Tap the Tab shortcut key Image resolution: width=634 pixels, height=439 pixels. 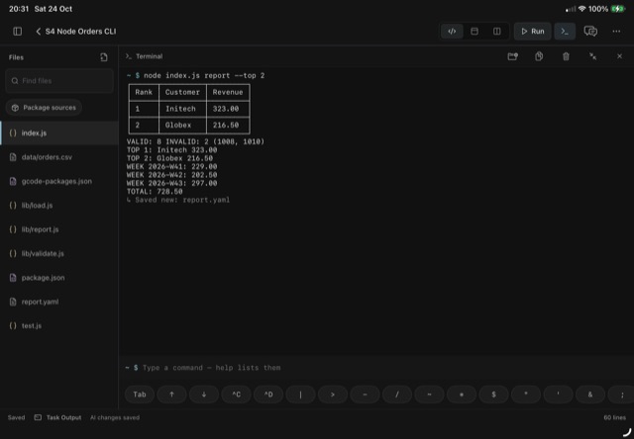tap(140, 395)
